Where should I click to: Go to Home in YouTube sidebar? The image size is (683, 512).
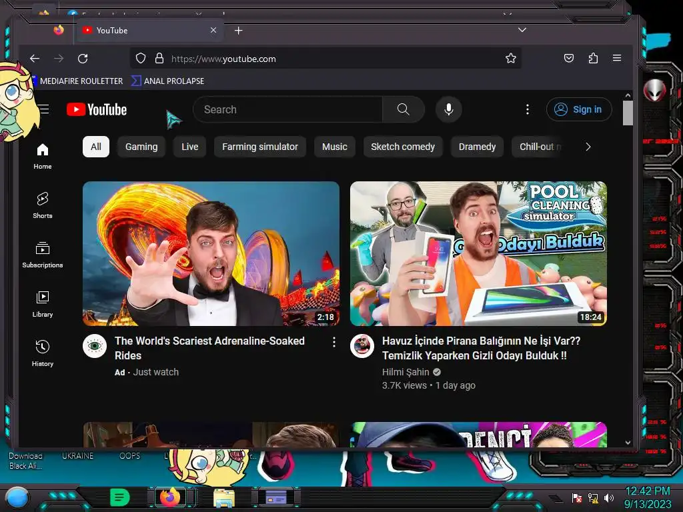(43, 156)
